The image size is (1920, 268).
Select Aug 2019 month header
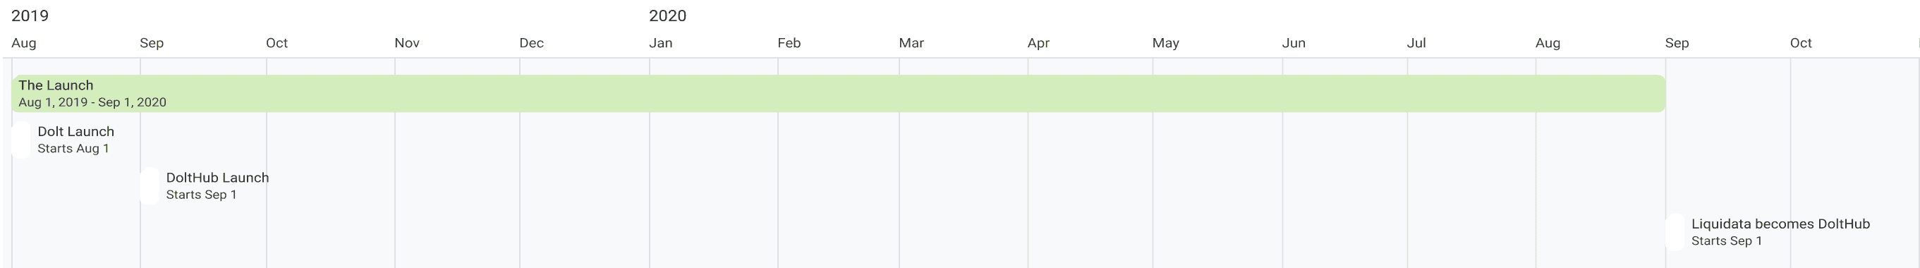(24, 43)
